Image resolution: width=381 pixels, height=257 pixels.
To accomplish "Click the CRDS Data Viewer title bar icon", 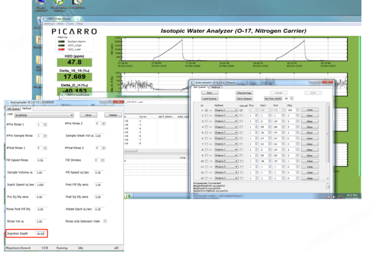I will point(44,19).
